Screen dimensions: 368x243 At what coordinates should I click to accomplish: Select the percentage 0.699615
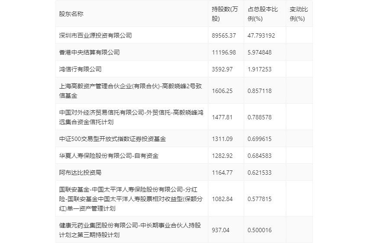point(259,139)
